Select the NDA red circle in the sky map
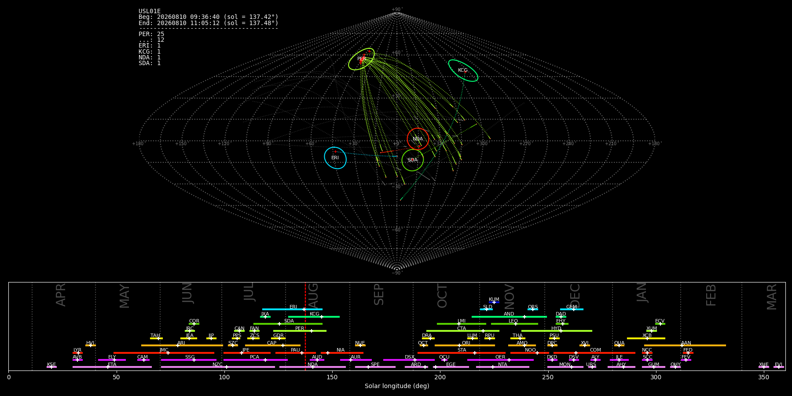 point(418,139)
